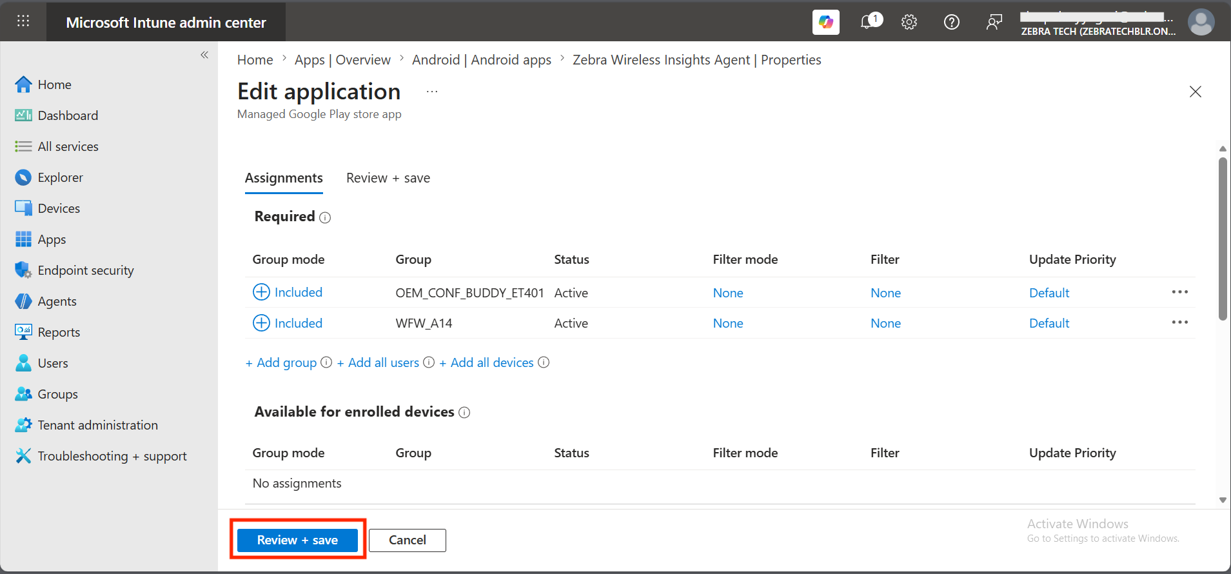Switch to the Assignments tab
This screenshot has width=1231, height=574.
(x=284, y=178)
